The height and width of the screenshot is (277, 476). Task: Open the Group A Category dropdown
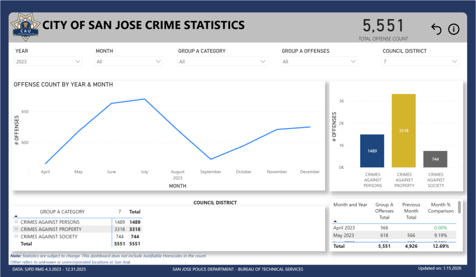coord(222,61)
